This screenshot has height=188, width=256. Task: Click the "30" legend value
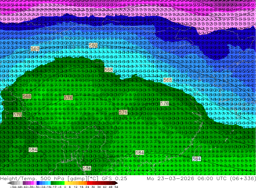pos(93,187)
